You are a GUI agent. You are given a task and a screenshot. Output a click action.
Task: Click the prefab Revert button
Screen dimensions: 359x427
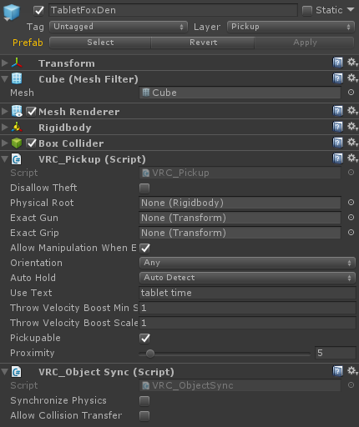pos(203,43)
